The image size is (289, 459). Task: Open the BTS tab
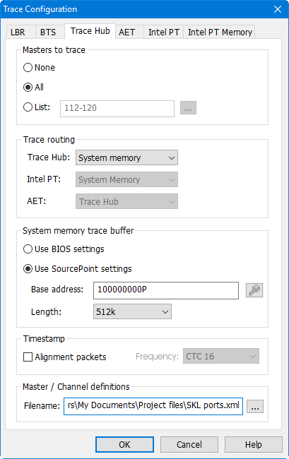48,32
